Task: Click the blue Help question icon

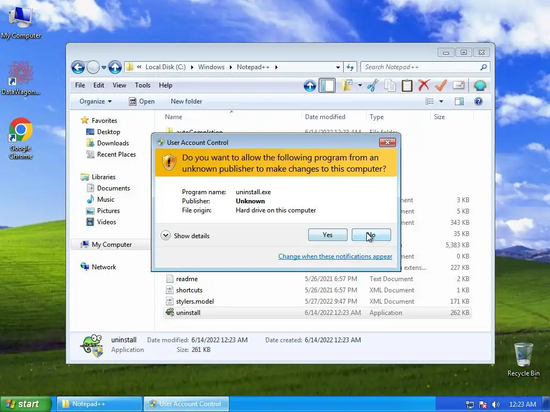Action: point(479,101)
